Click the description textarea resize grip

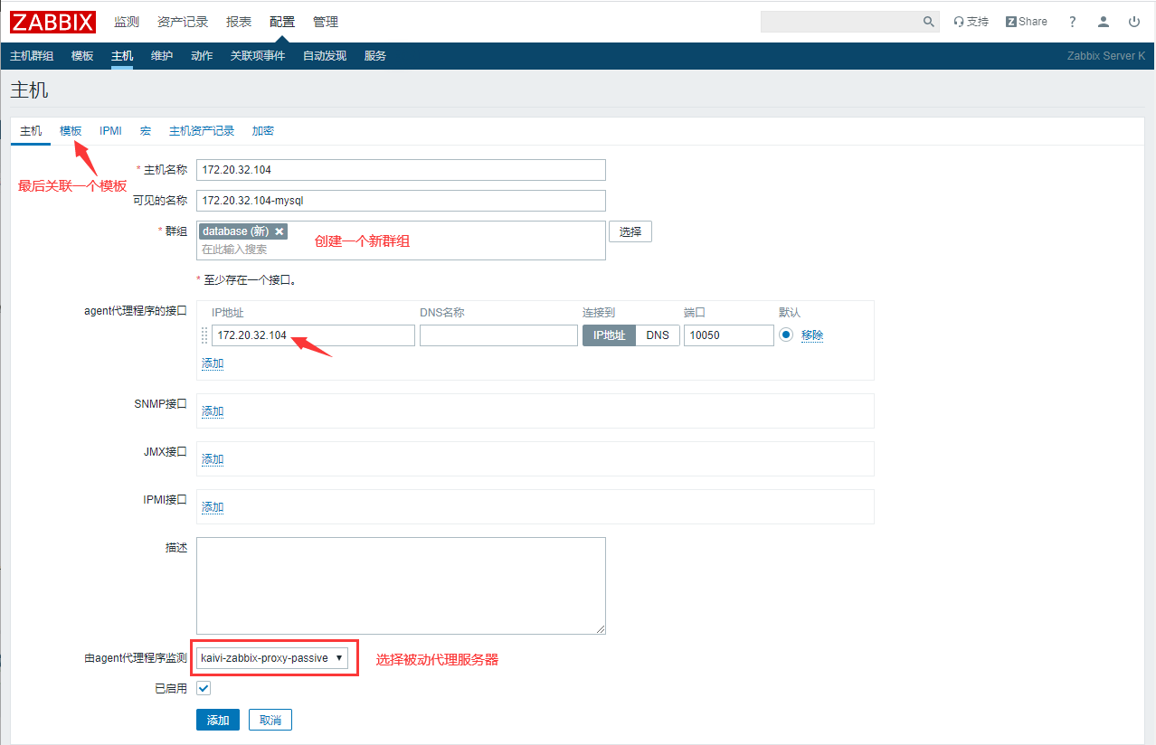600,628
